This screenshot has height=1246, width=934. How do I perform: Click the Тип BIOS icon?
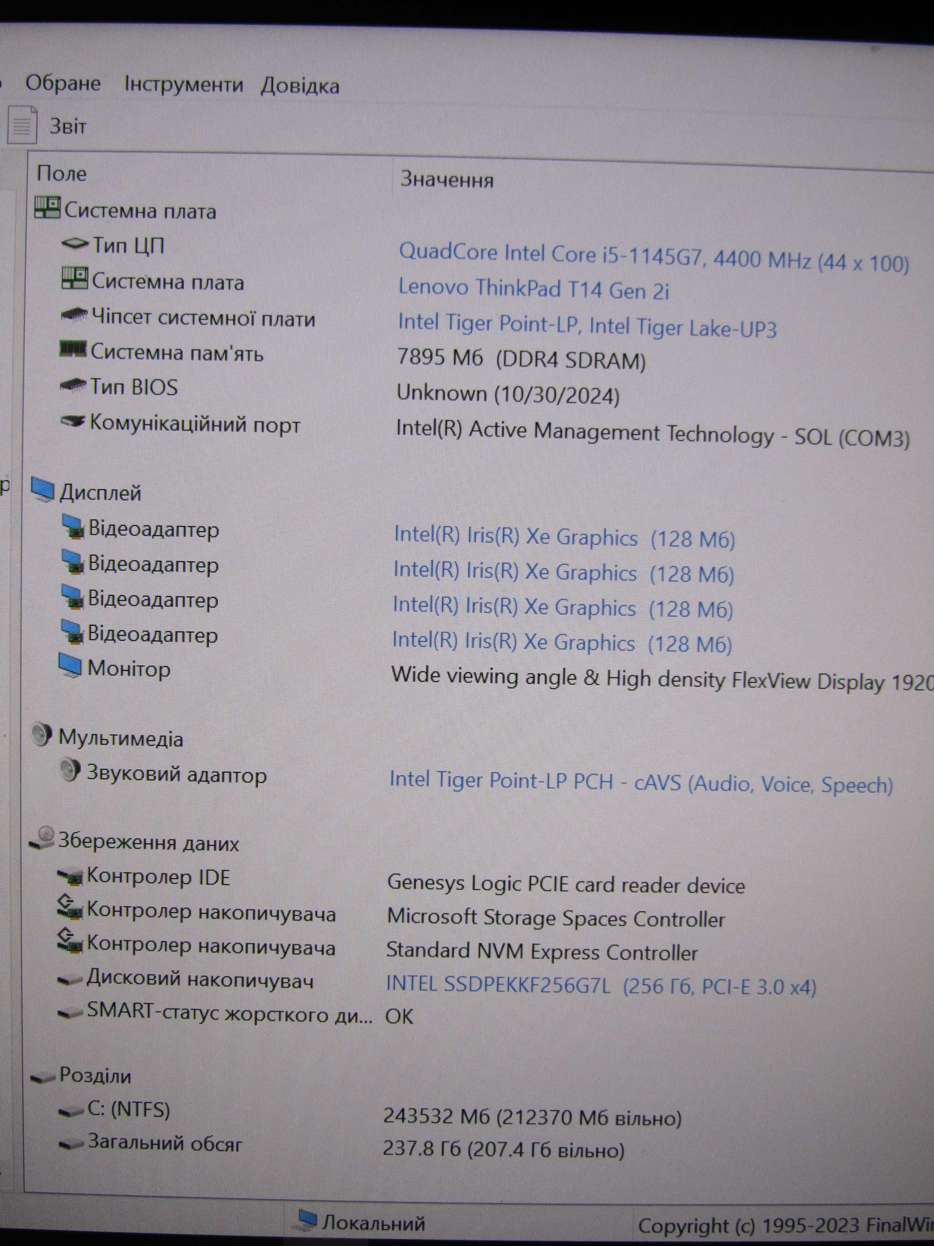(73, 384)
